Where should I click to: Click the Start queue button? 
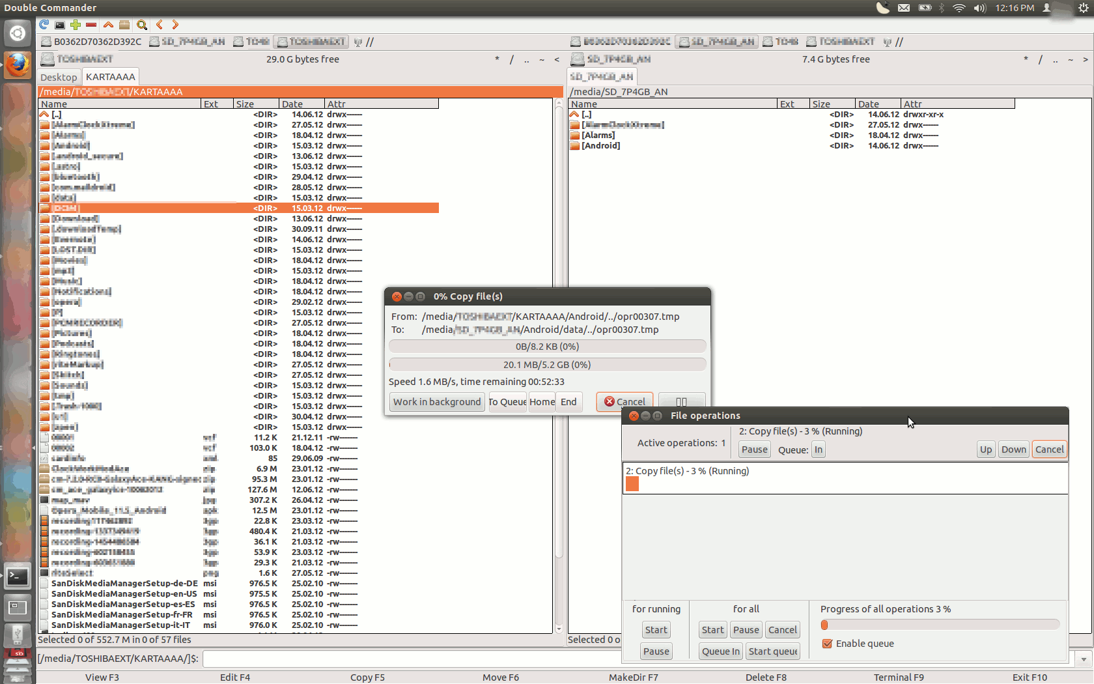(773, 651)
